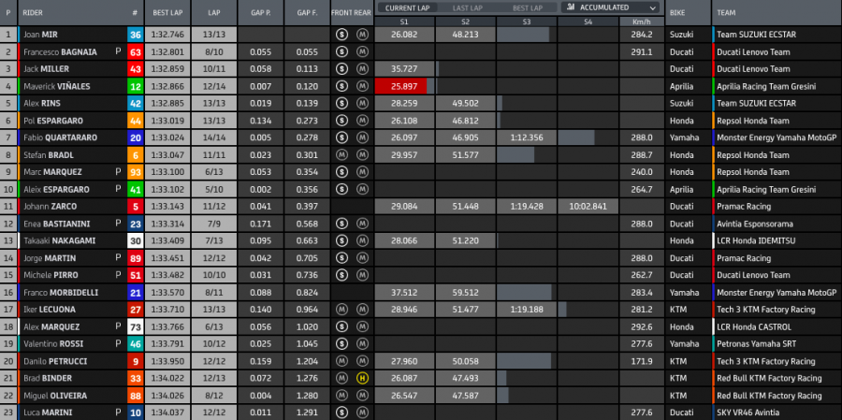Click the icon inside the Accumulated dropdown
This screenshot has width=842, height=420.
569,7
